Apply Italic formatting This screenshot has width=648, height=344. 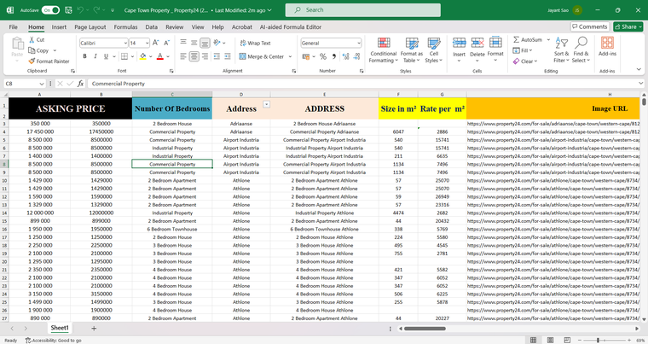(x=95, y=56)
